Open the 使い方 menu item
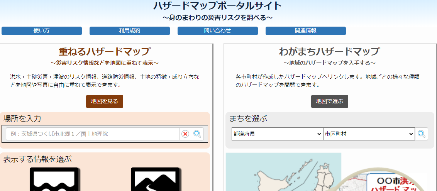Image resolution: width=437 pixels, height=191 pixels. 42,31
